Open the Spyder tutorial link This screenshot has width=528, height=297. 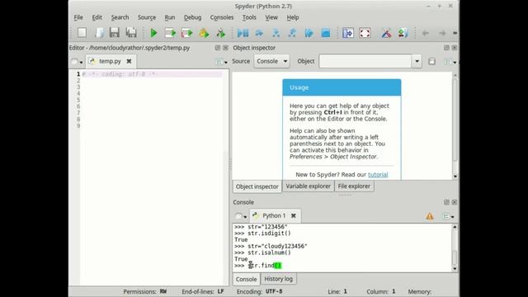[378, 174]
